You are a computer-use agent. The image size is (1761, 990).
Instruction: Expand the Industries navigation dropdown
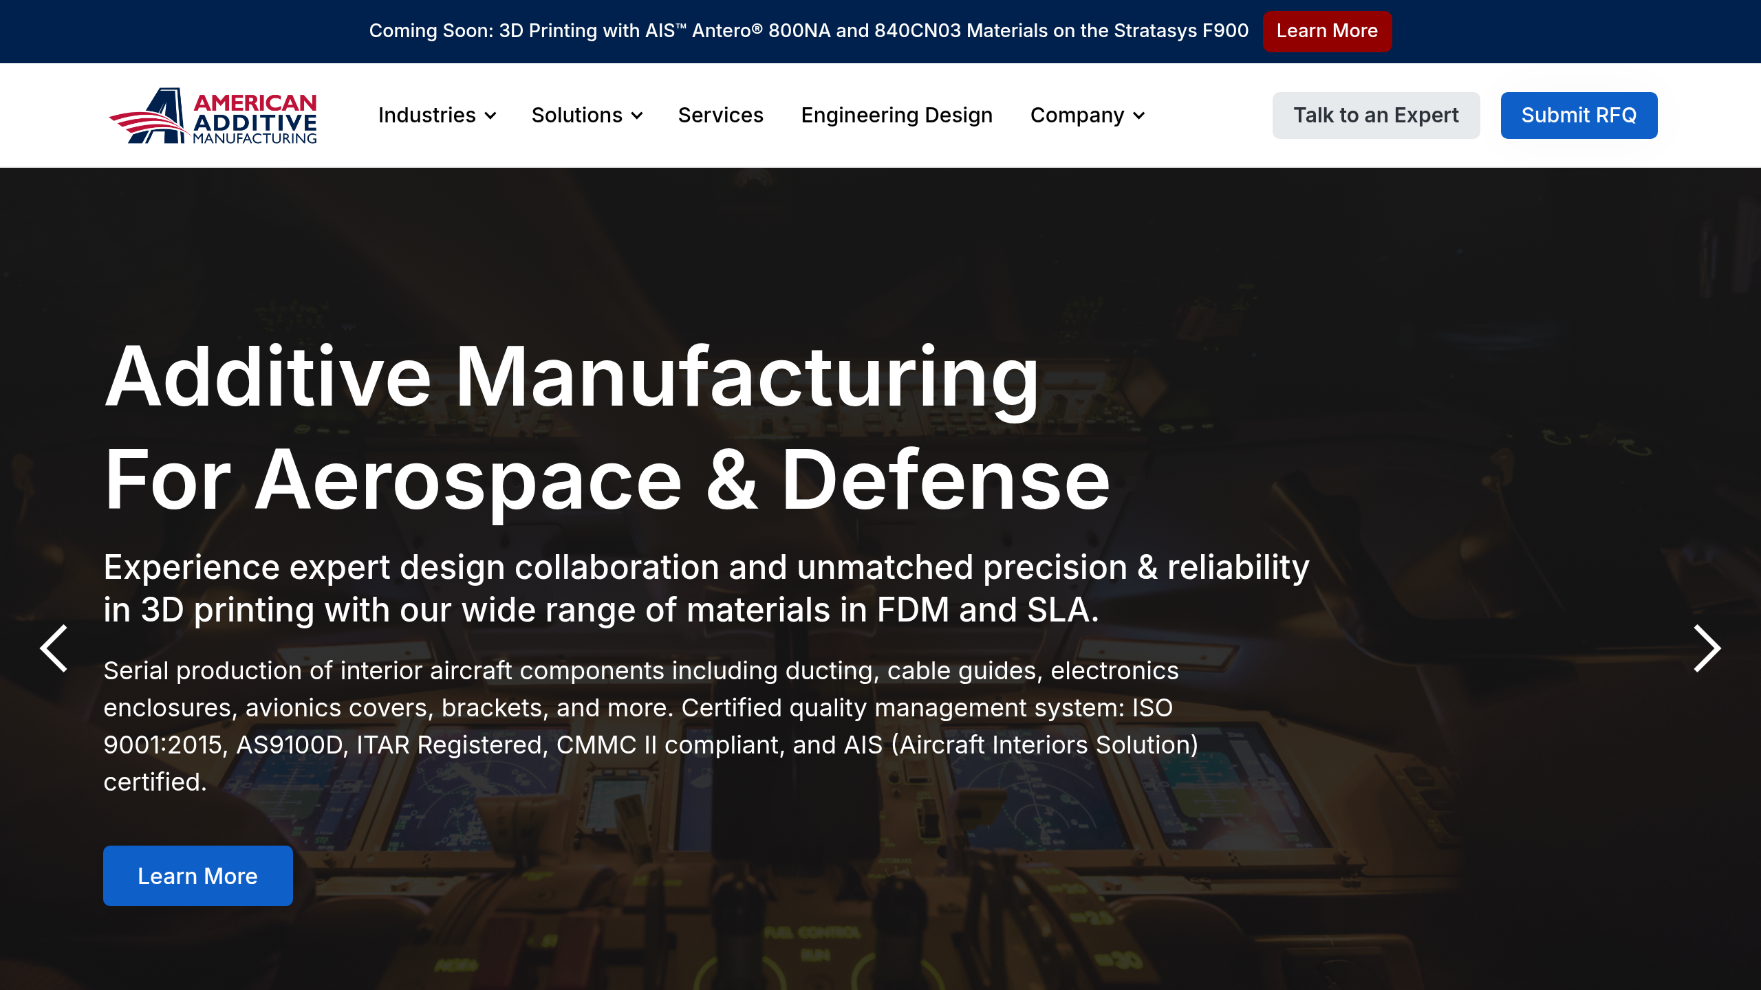pos(428,115)
